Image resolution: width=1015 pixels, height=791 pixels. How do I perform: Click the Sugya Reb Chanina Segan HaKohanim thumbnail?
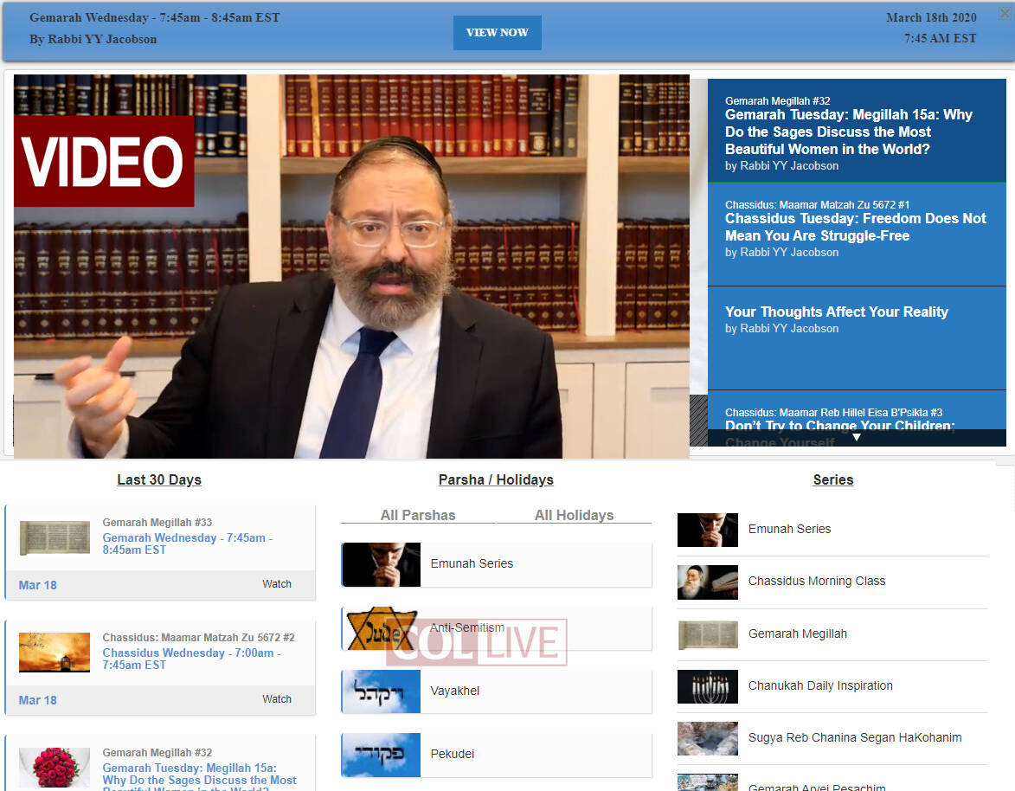[707, 738]
